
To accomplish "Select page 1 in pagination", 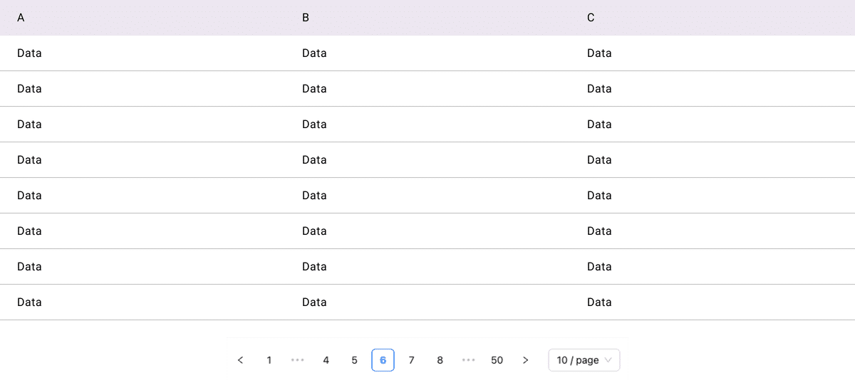I will coord(269,360).
